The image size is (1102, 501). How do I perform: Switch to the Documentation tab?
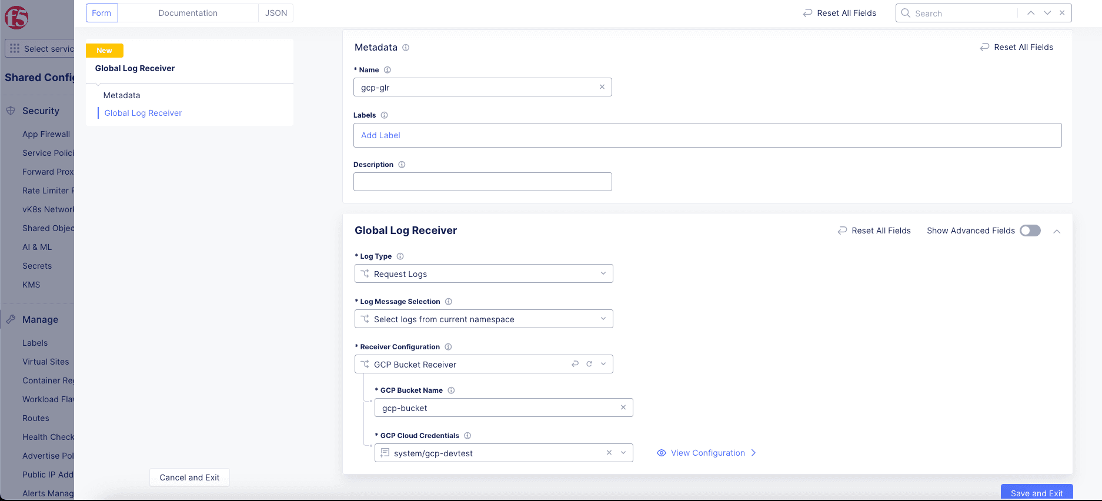coord(188,13)
